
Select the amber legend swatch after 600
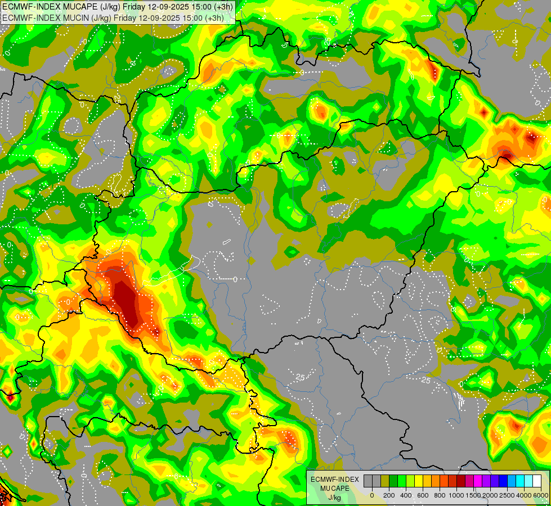pos(427,481)
